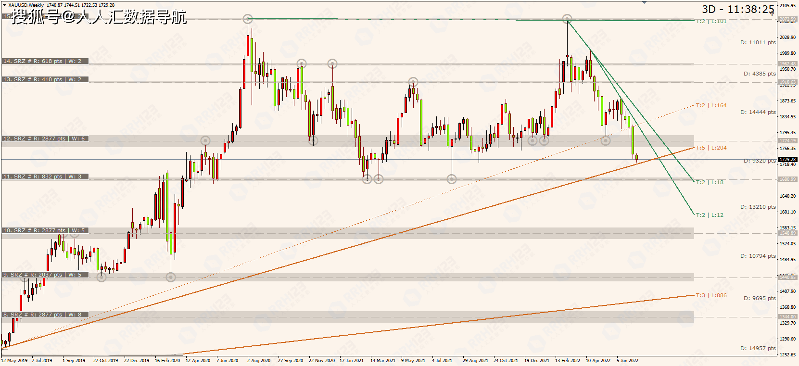Screen dimensions: 799x366
Task: Click the T:2 | L:164 trendline label
Action: coord(711,105)
